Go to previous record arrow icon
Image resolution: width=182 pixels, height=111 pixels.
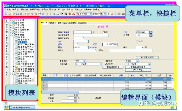point(47,14)
